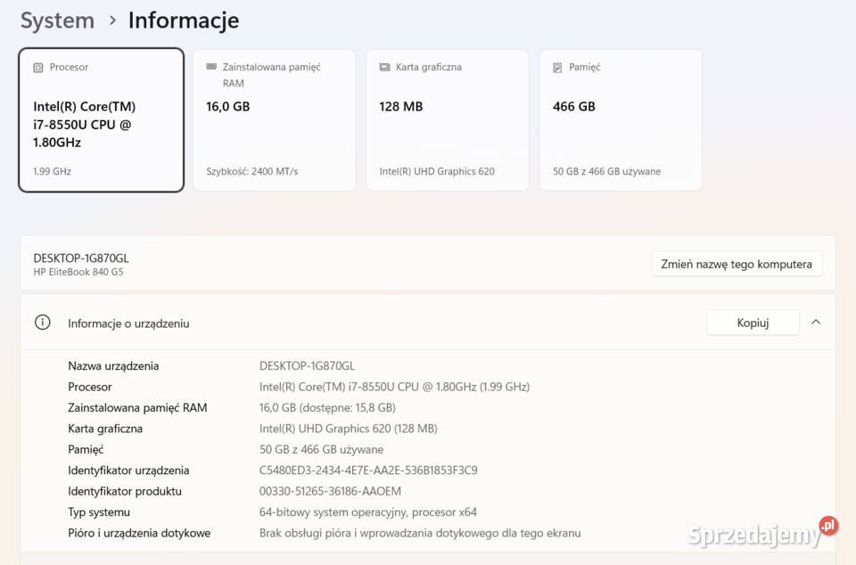Image resolution: width=856 pixels, height=565 pixels.
Task: Click 466 GB value in storage card
Action: [573, 106]
